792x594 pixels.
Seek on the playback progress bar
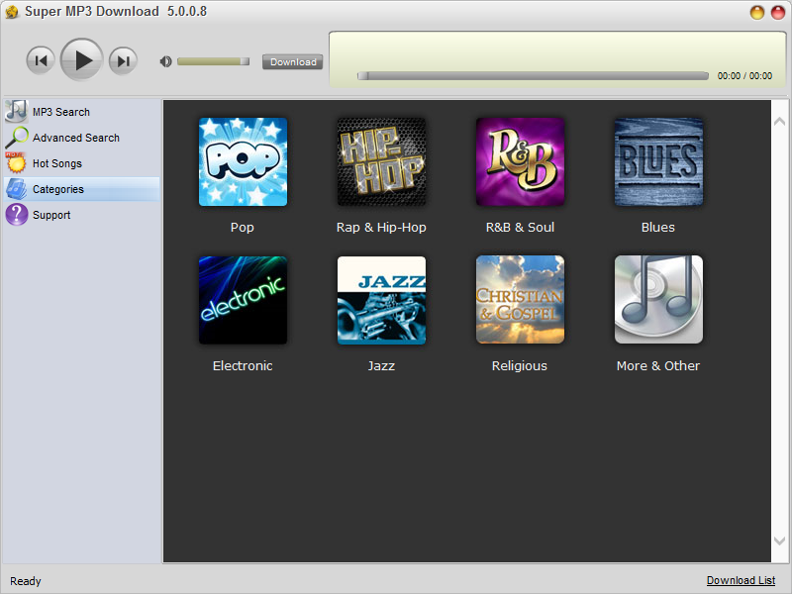pos(533,76)
